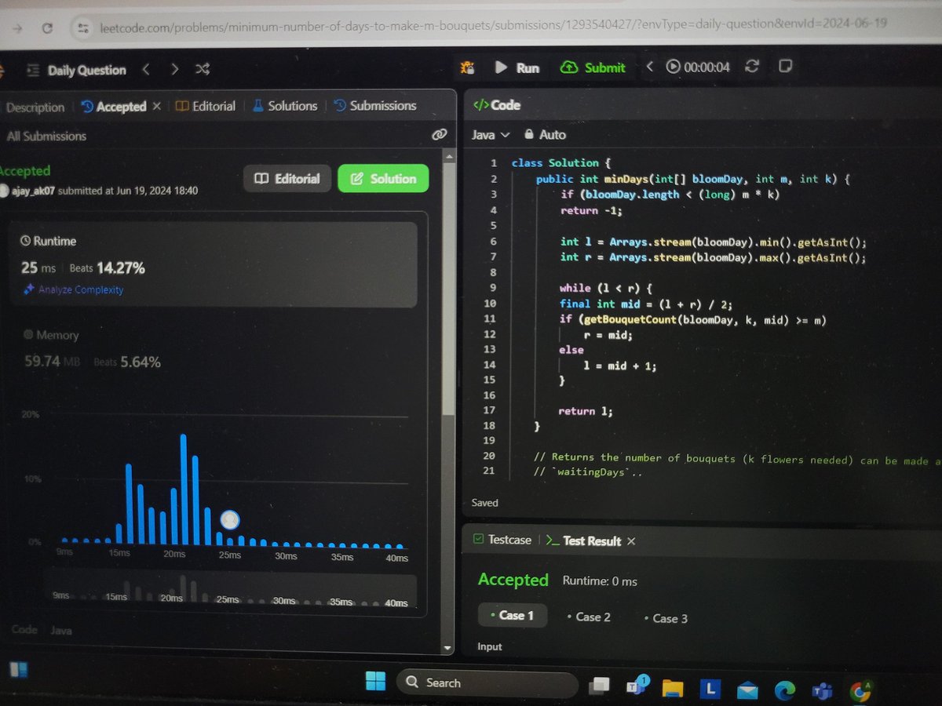The image size is (942, 706).
Task: Run the code
Action: (517, 67)
